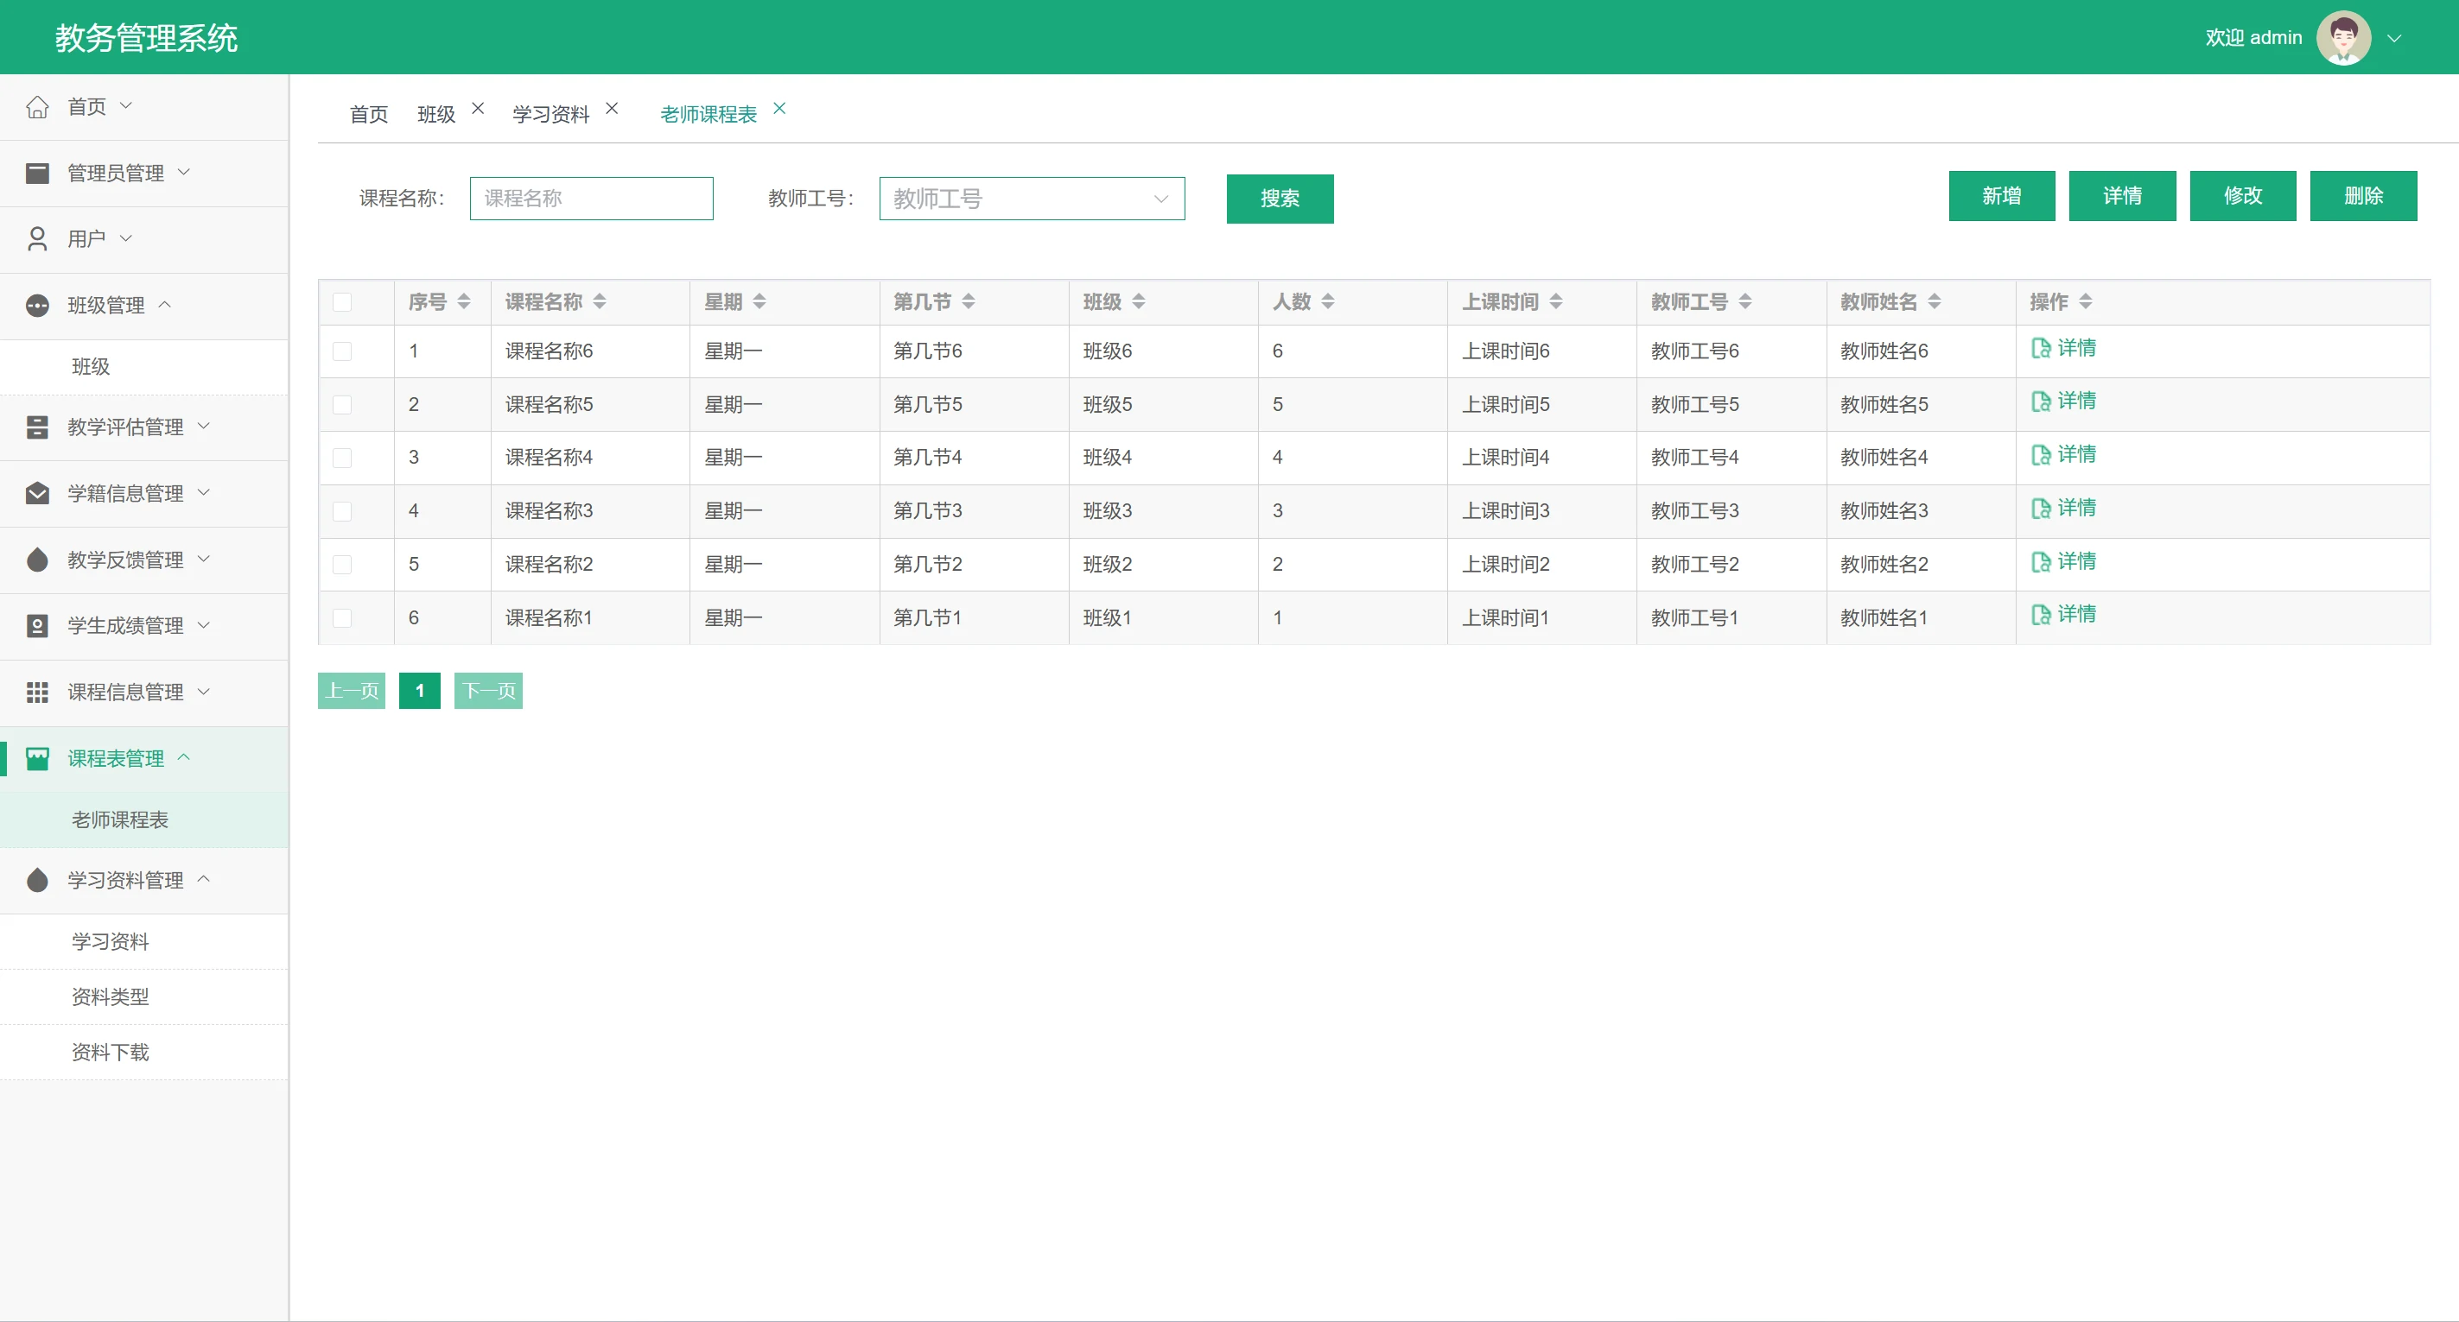Close the 学习资料 tab
The height and width of the screenshot is (1322, 2459).
pos(612,109)
